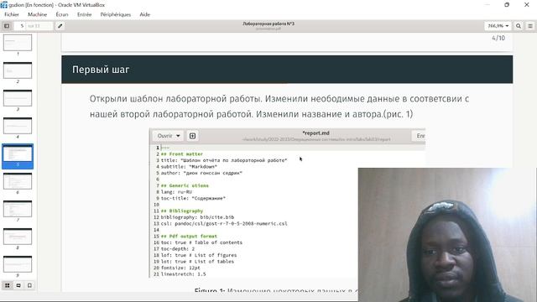Click the slide heading 'Первый шаг'
537x302 pixels.
pyautogui.click(x=101, y=70)
